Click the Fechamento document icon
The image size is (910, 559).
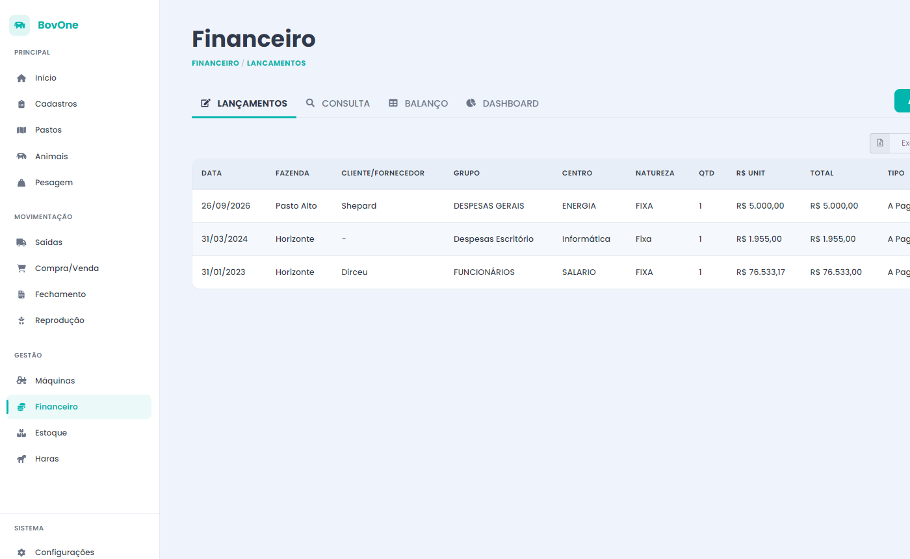(21, 294)
